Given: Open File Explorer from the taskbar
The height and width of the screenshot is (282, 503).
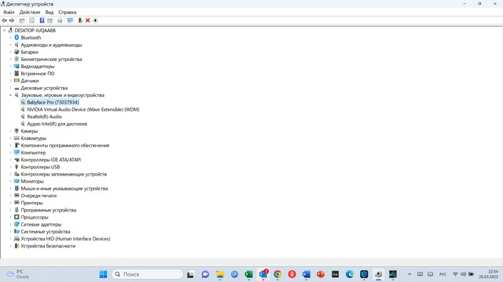Looking at the screenshot, I should [220, 274].
